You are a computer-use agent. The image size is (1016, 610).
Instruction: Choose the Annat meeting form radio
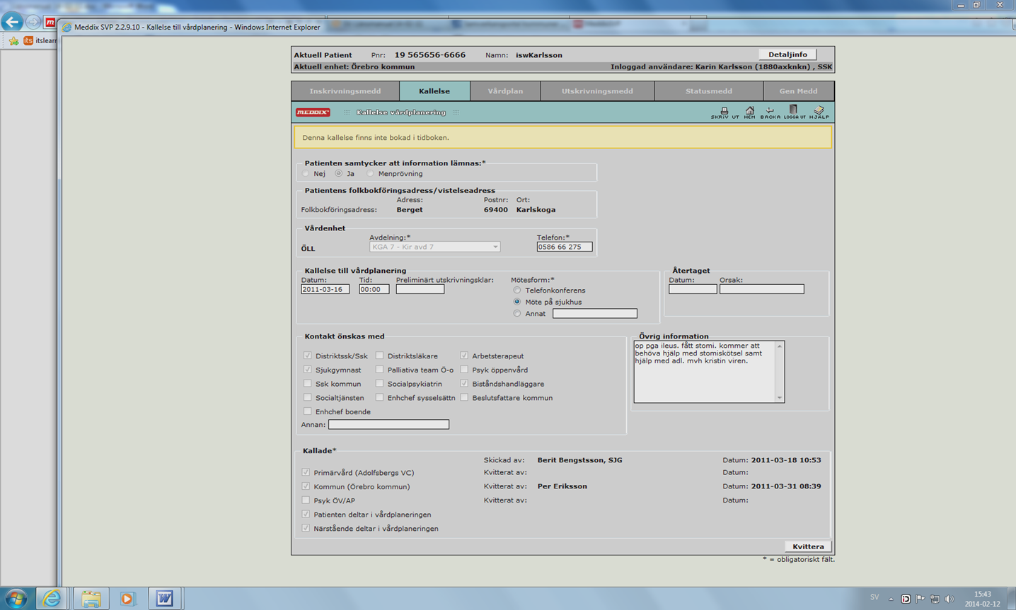(x=517, y=314)
